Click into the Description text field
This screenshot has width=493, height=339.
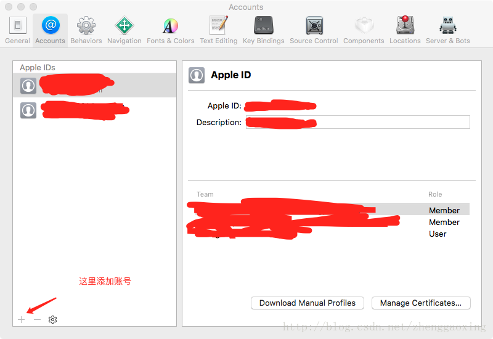pos(358,122)
